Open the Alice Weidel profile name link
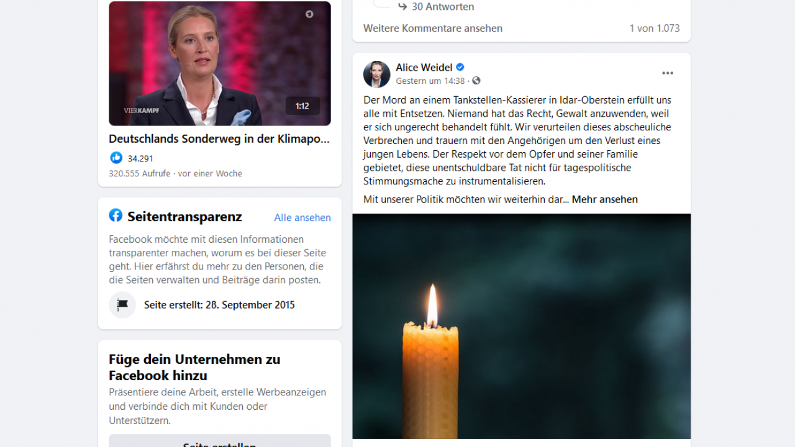 pos(424,67)
